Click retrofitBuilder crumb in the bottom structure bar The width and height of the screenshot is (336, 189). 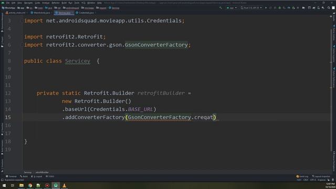(x=42, y=172)
